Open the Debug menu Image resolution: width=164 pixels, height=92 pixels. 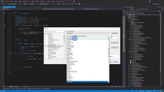(x=25, y=1)
